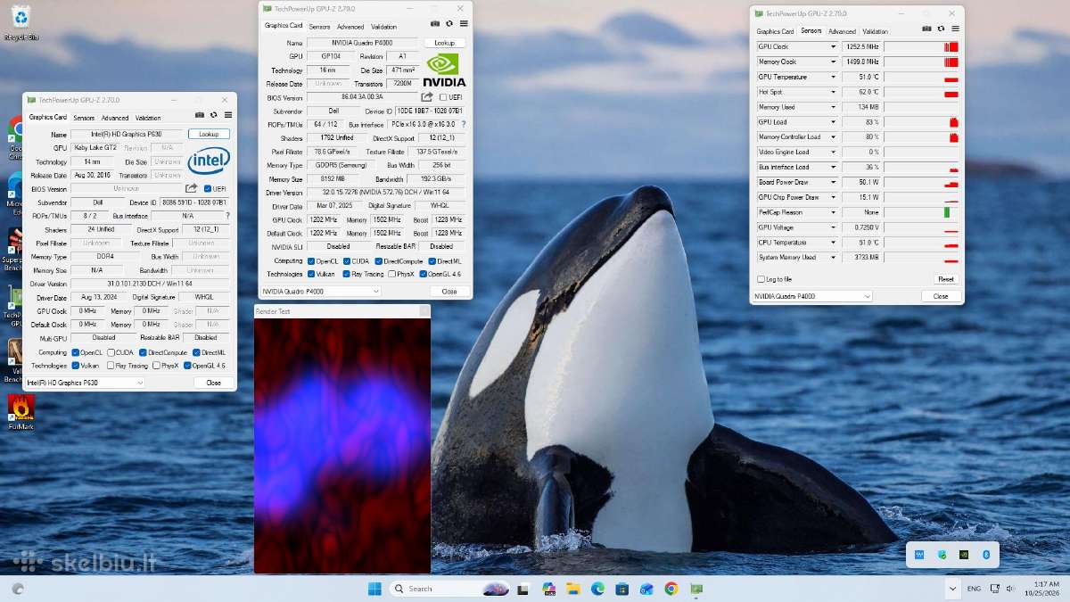Toggle the DirectML checkbox in the Intel HD Graphics window
Viewport: 1070px width, 602px height.
(197, 352)
